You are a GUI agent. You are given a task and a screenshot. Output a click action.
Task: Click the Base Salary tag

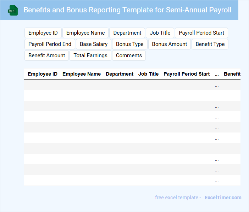[x=94, y=44]
